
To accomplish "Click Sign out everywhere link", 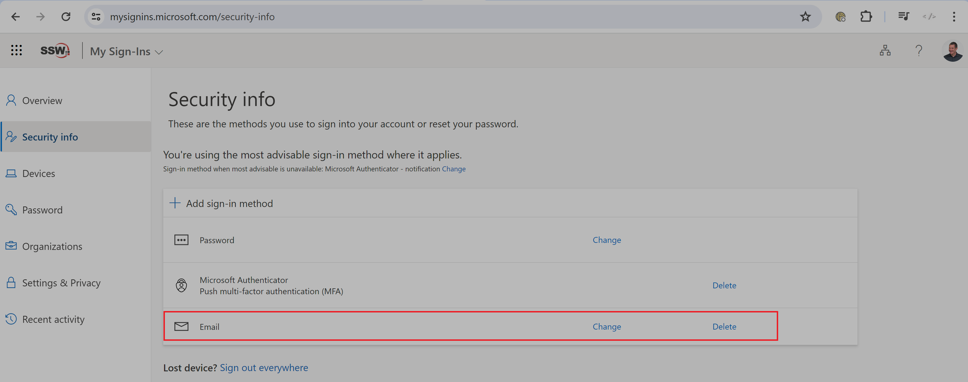I will pyautogui.click(x=264, y=367).
